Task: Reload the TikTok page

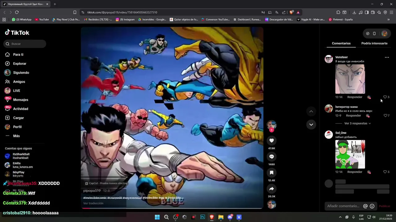Action: tap(17, 12)
